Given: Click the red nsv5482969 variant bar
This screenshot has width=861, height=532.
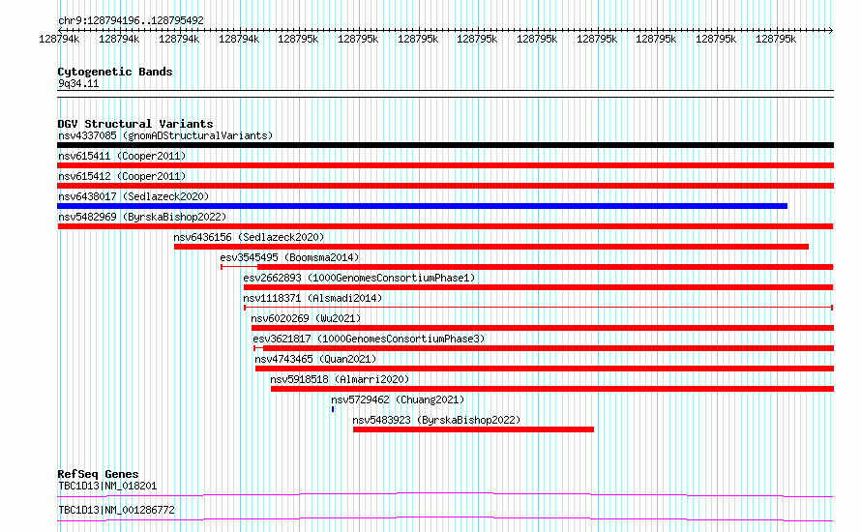Looking at the screenshot, I should (445, 226).
